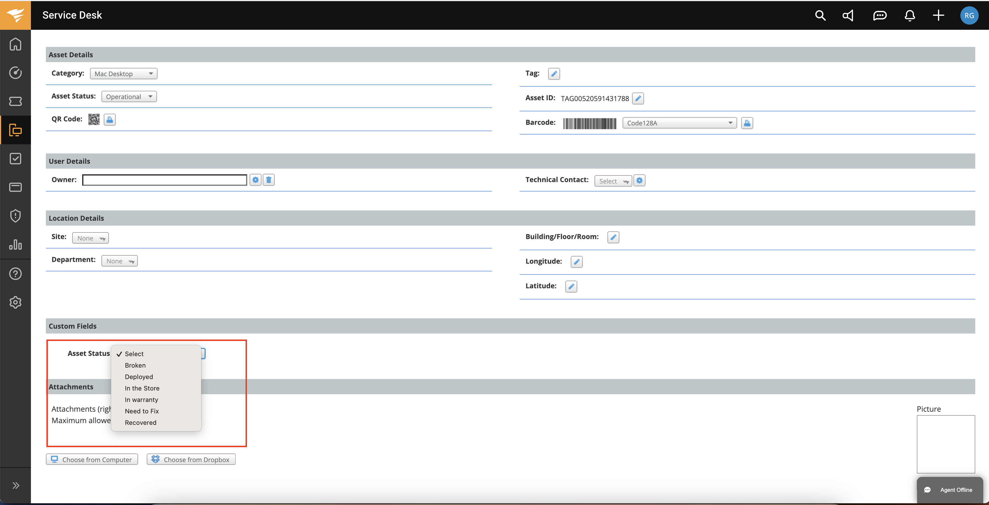Edit the Asset ID with pencil icon
This screenshot has height=505, width=989.
[x=638, y=98]
